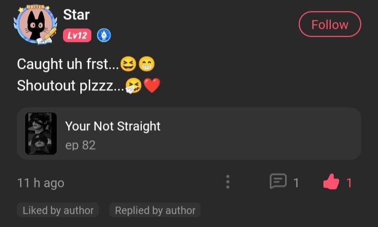Screen dimensions: 378x227
Task: Click the Liked by author tag
Action: pos(58,210)
